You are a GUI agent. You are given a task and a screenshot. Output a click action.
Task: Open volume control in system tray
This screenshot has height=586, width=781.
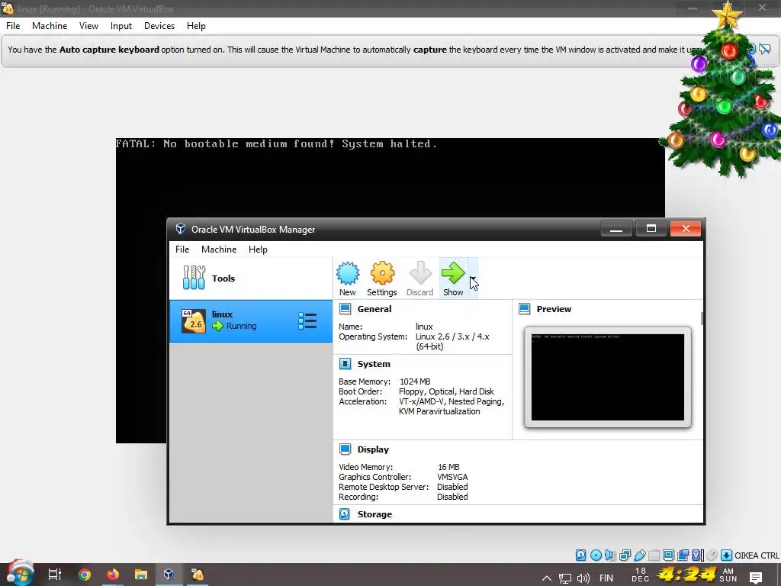tap(583, 578)
